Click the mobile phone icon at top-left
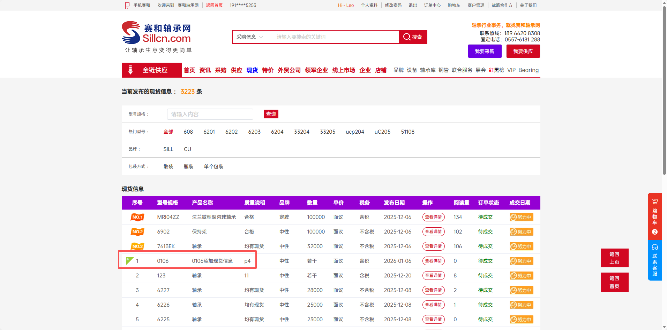 (x=128, y=5)
